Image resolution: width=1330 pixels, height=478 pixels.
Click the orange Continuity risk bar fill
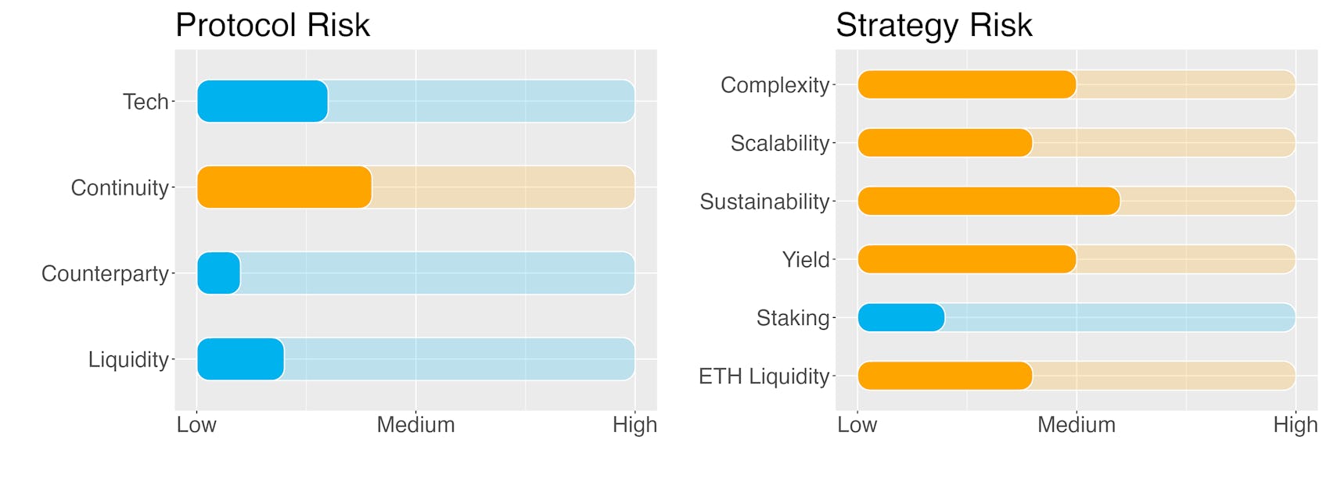(284, 187)
